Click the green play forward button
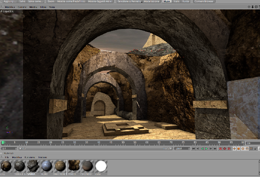Image resolution: width=260 pixels, height=177 pixels. 207,149
